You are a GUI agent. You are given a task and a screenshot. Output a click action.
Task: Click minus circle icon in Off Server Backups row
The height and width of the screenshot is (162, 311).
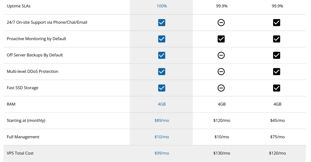click(221, 55)
